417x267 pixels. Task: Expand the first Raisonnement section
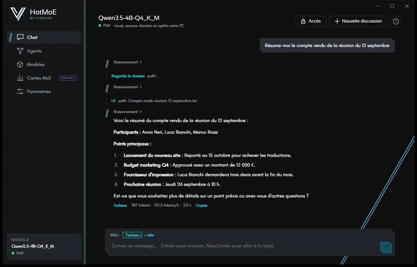tap(128, 62)
